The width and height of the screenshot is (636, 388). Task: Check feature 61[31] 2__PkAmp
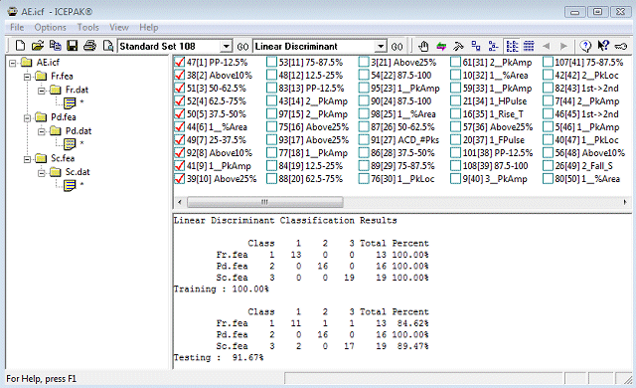(x=456, y=62)
